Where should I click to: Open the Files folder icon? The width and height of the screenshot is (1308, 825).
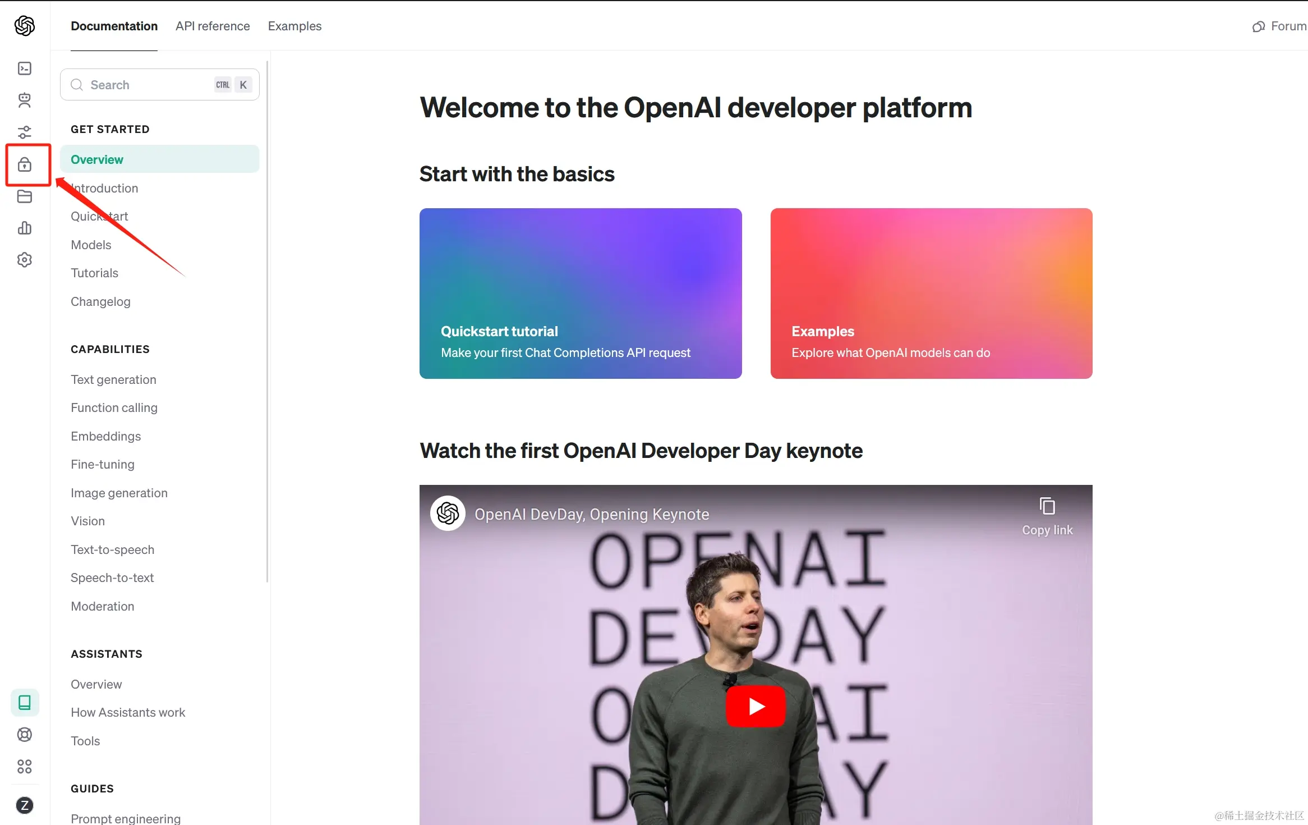click(25, 196)
